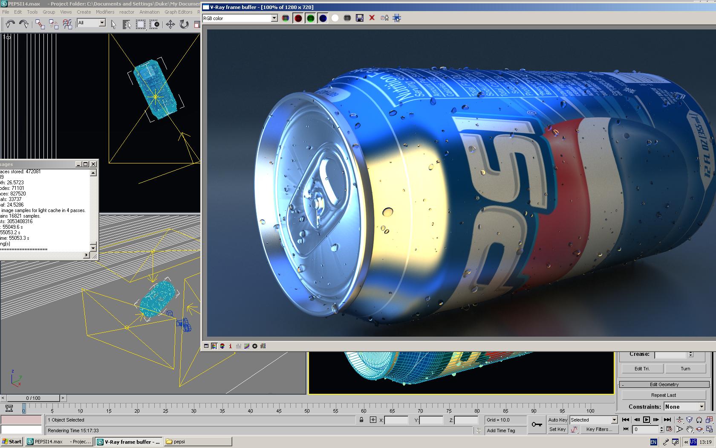Screen dimensions: 716x448
Task: Play the animation
Action: [x=647, y=419]
